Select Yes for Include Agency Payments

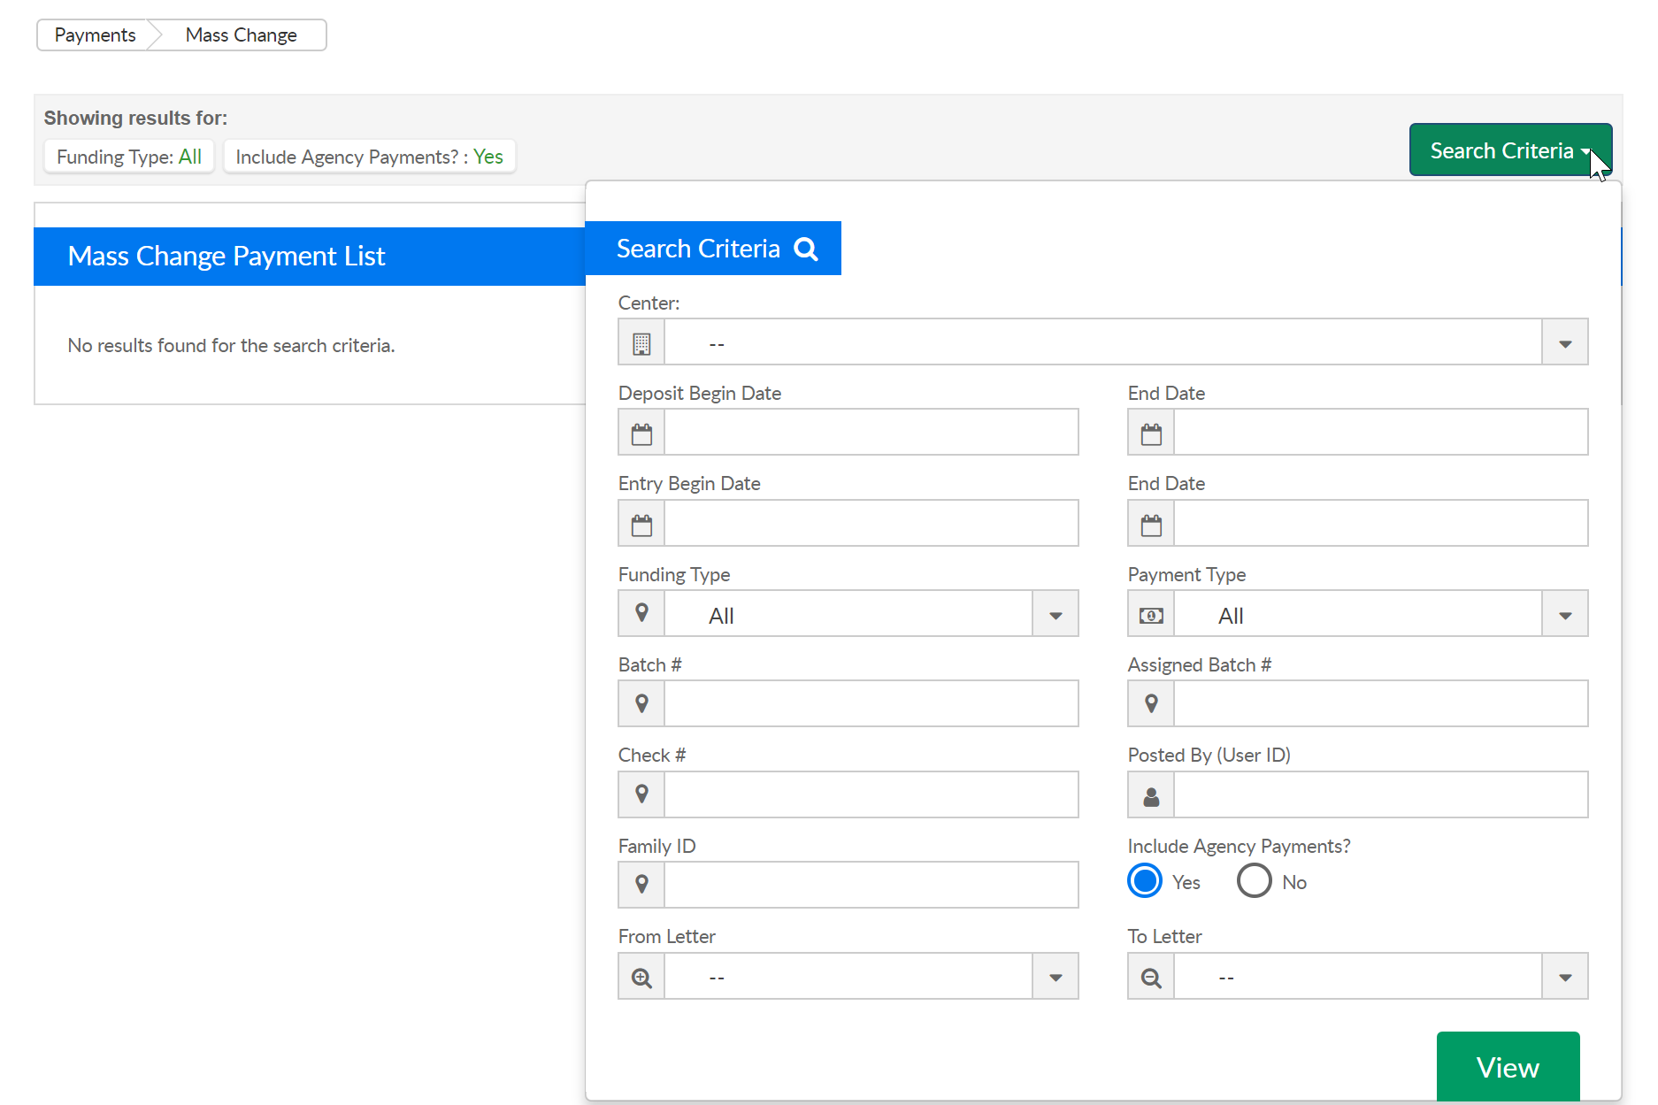tap(1145, 881)
